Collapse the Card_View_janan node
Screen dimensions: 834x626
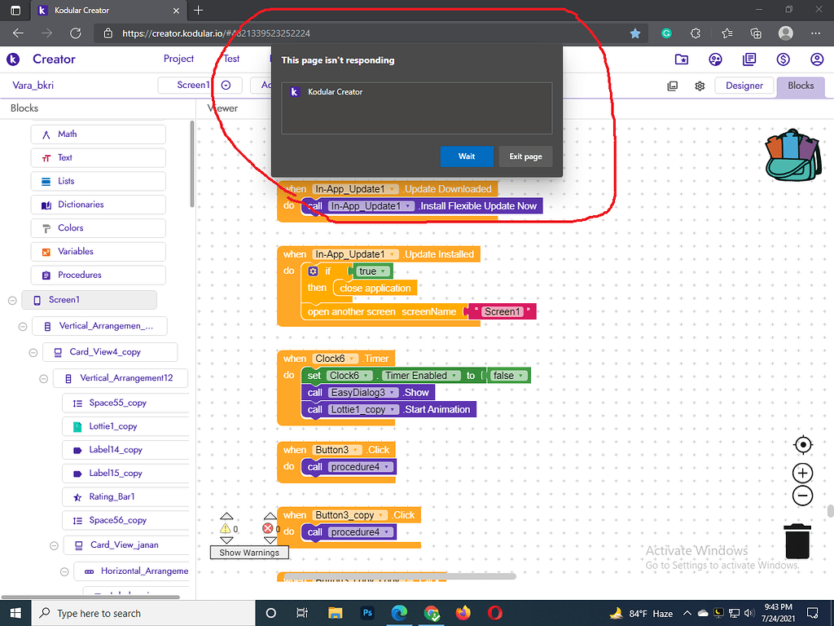(x=54, y=545)
